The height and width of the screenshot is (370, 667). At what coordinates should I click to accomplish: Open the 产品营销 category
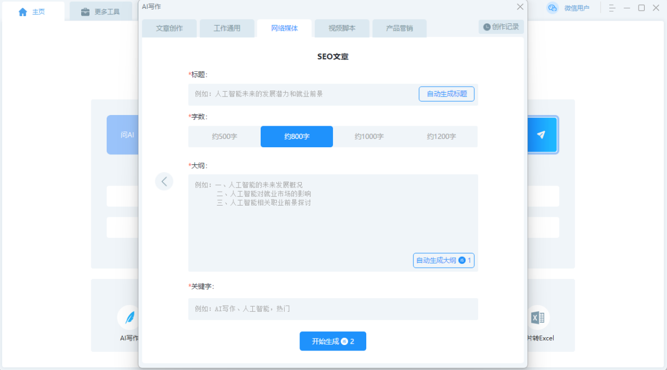399,28
